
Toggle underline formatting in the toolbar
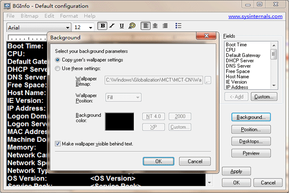coord(121,26)
